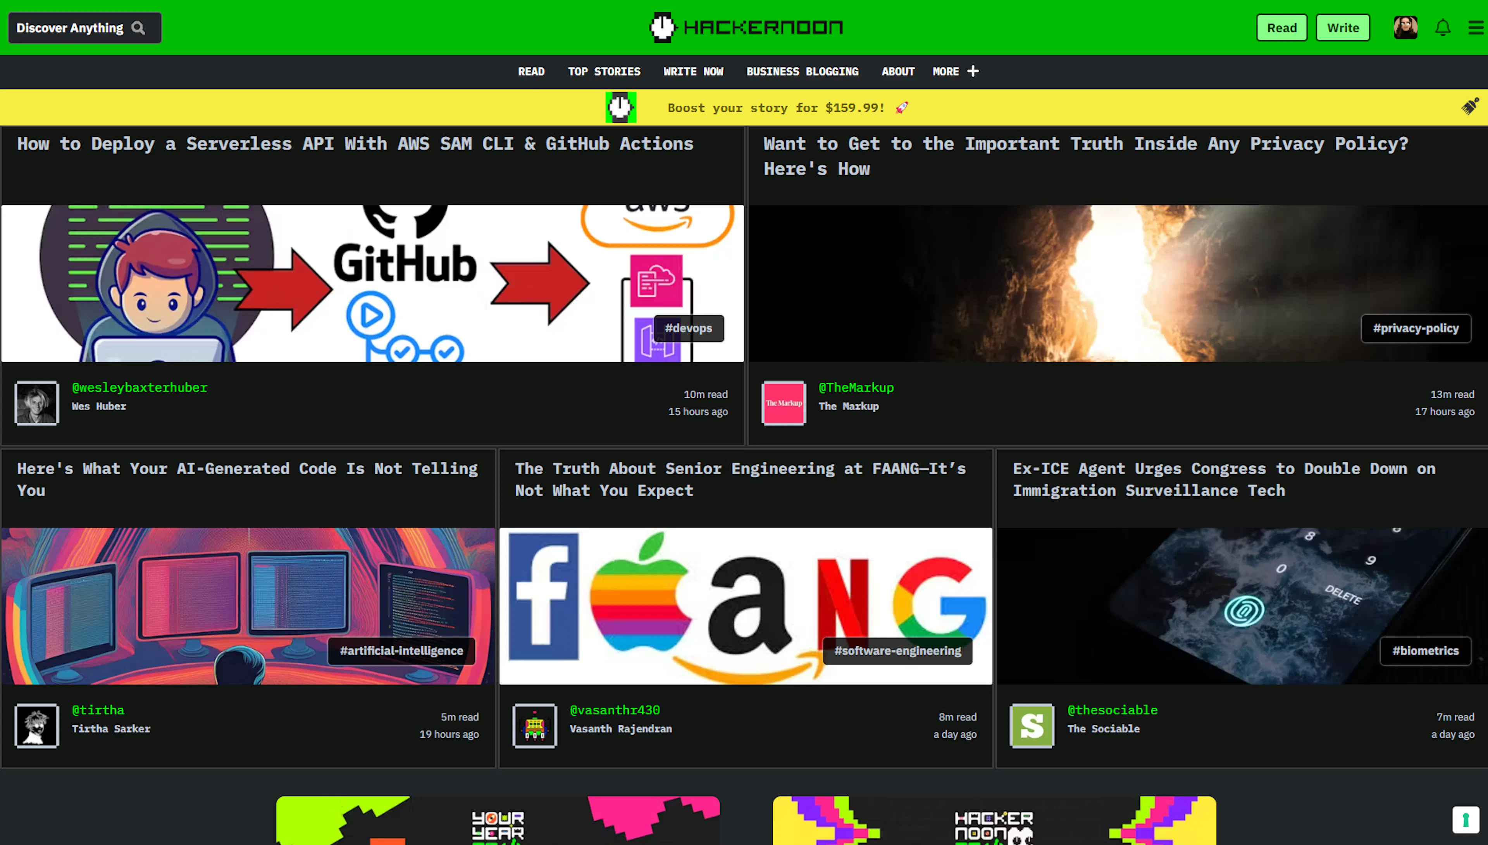The height and width of the screenshot is (845, 1488).
Task: Open the AI-Generated Code article title
Action: [247, 479]
